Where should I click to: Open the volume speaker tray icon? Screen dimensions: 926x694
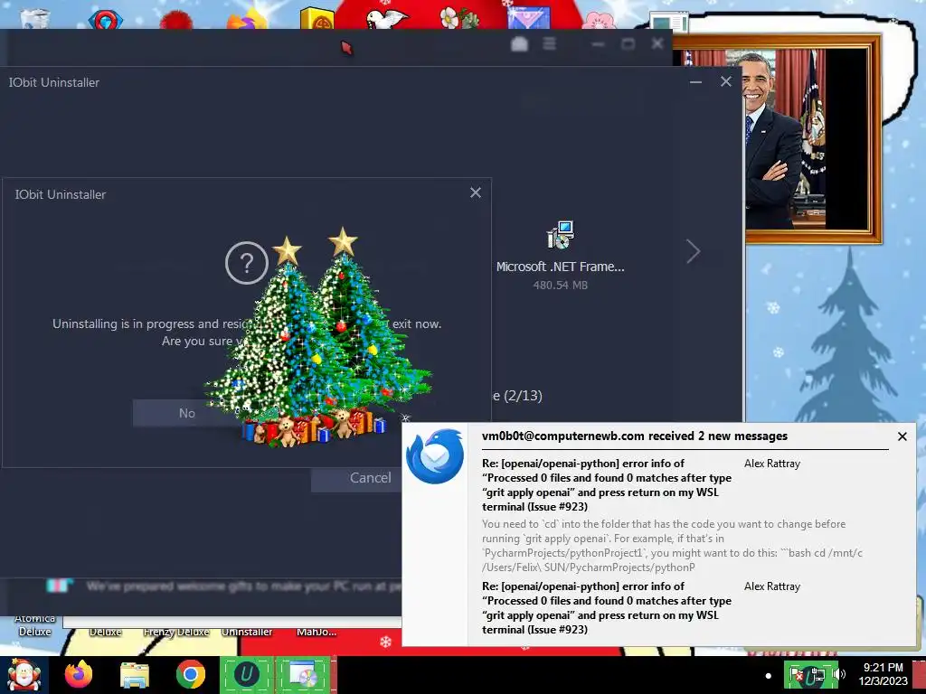[838, 674]
